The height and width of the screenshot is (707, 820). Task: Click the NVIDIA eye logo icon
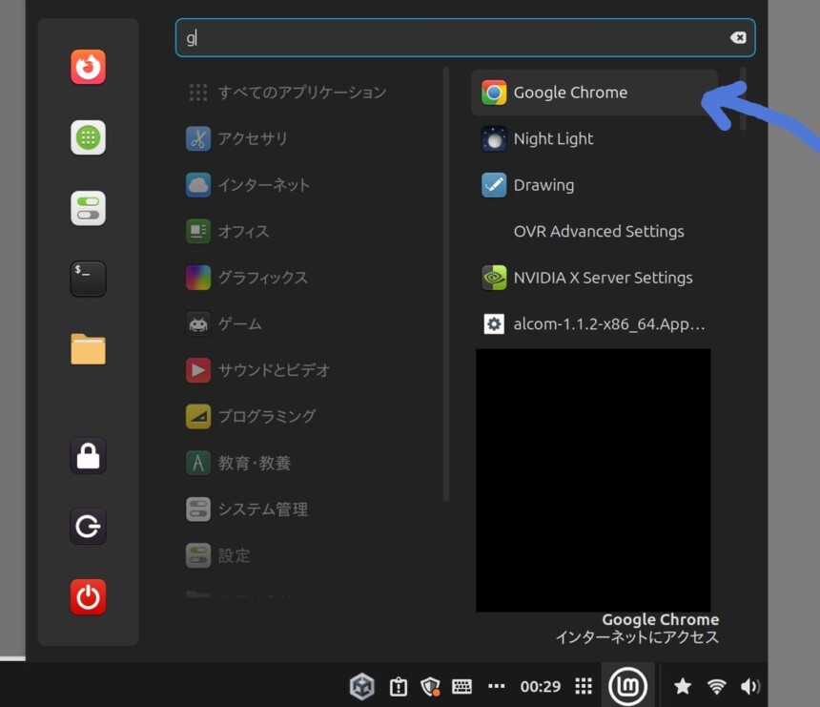tap(494, 278)
